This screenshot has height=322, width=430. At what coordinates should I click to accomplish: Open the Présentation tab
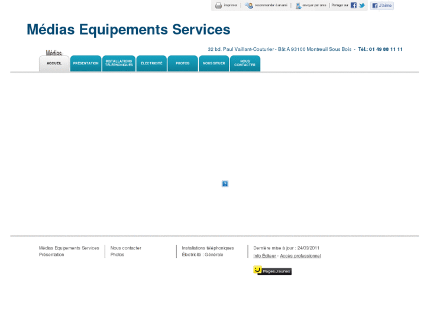click(86, 64)
